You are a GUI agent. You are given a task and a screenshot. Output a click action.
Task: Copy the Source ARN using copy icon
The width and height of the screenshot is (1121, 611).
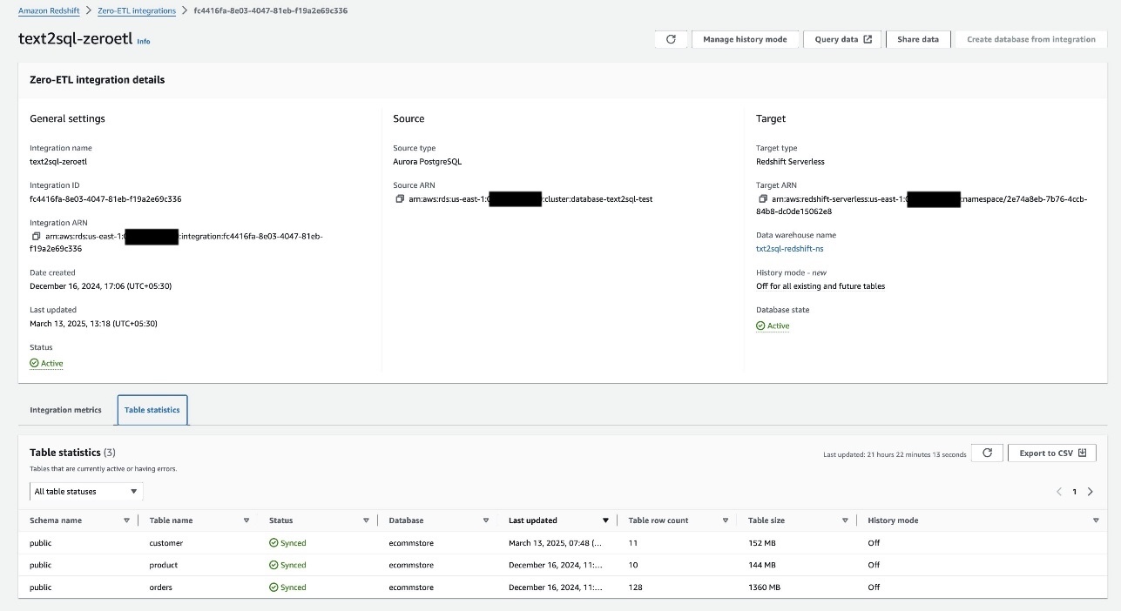click(399, 199)
